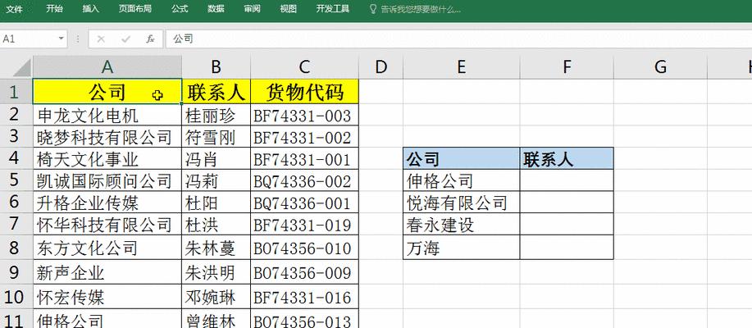Click yellow header cell 货物代码
This screenshot has height=328, width=752.
pyautogui.click(x=304, y=91)
